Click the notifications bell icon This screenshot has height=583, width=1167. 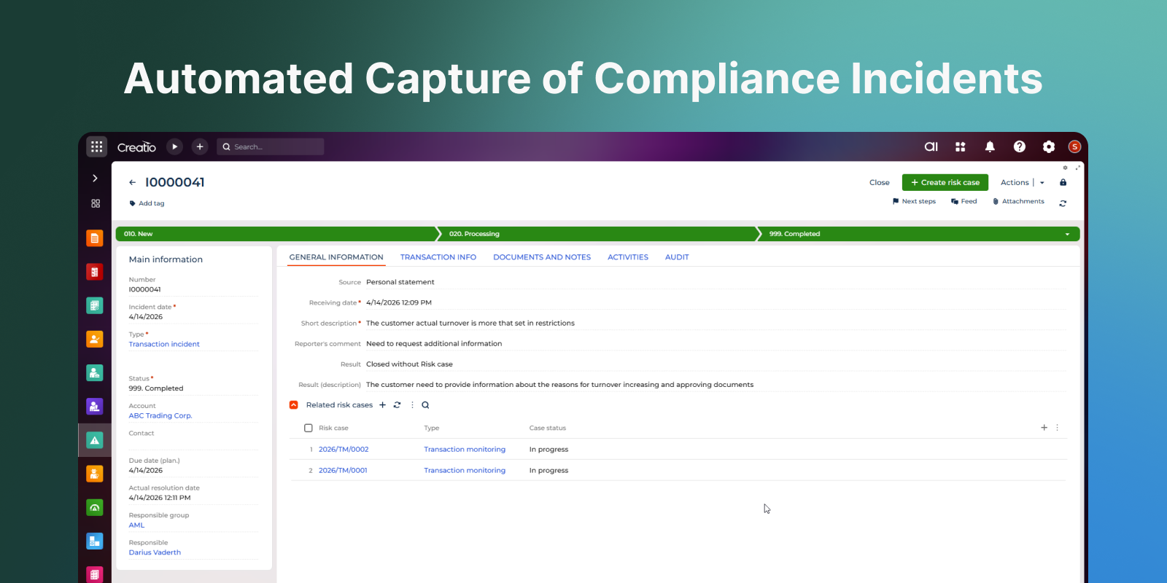click(x=990, y=146)
